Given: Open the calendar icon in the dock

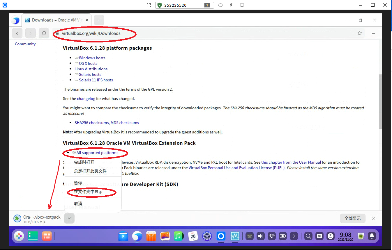Looking at the screenshot, I should (193, 236).
